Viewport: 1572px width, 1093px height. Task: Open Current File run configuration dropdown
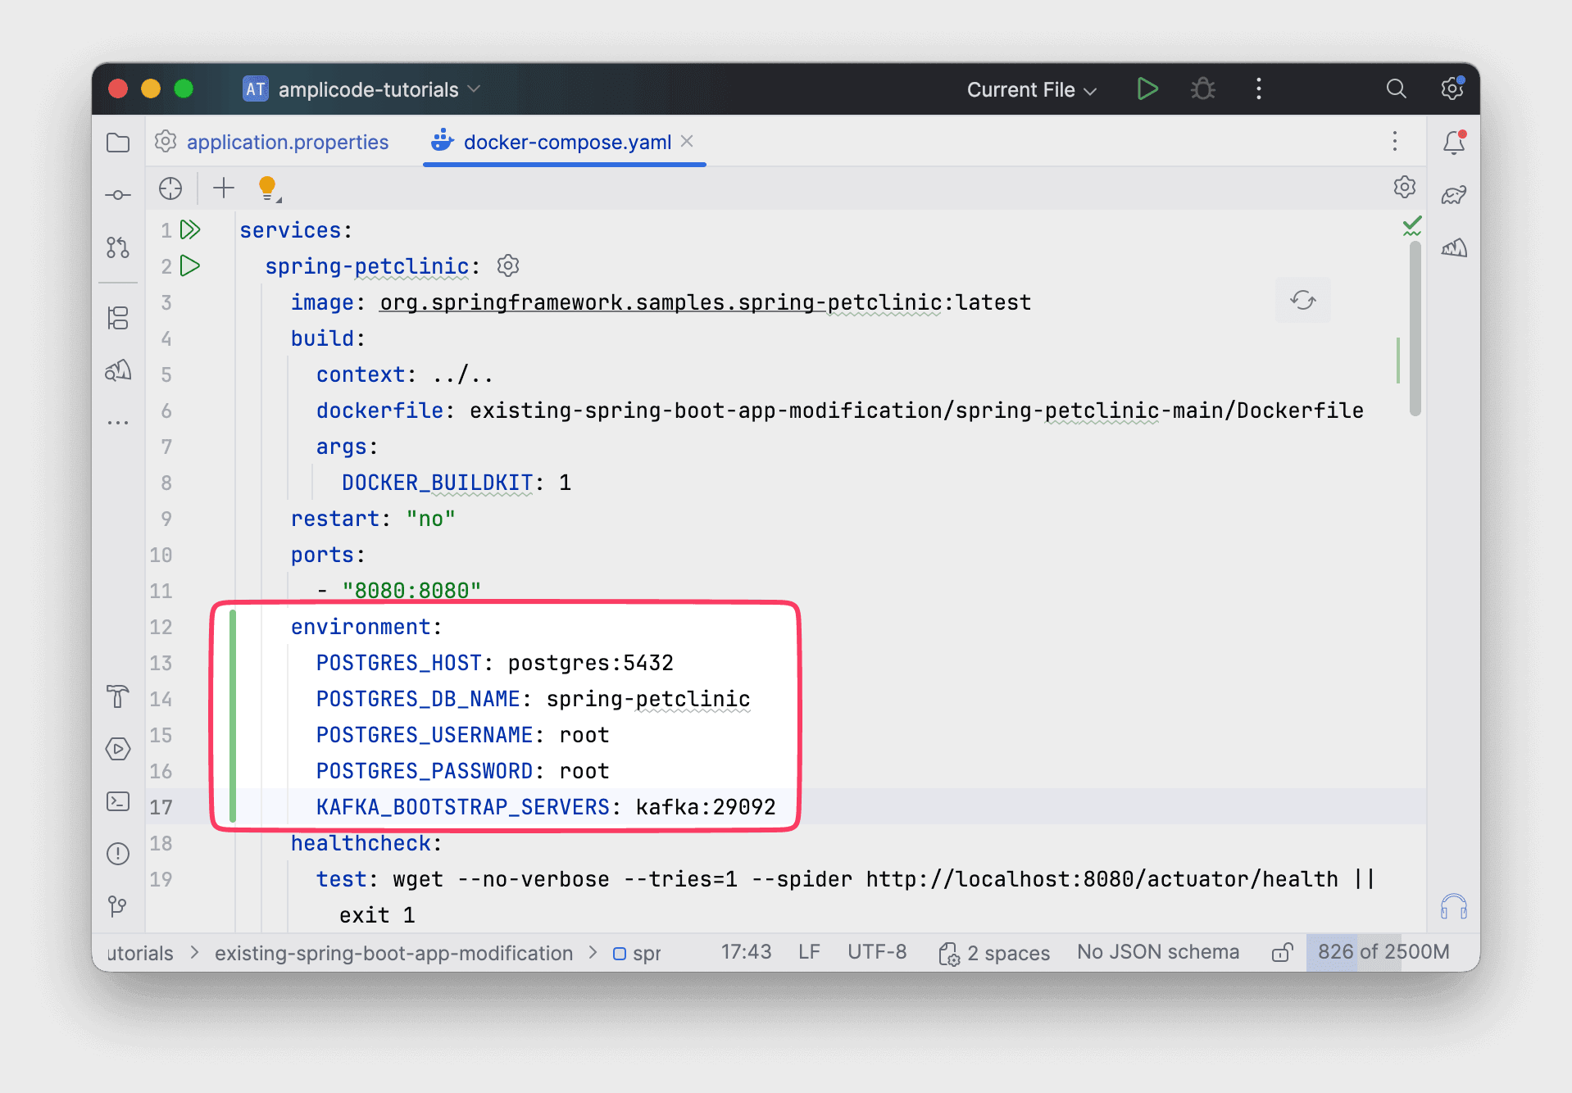1031,89
